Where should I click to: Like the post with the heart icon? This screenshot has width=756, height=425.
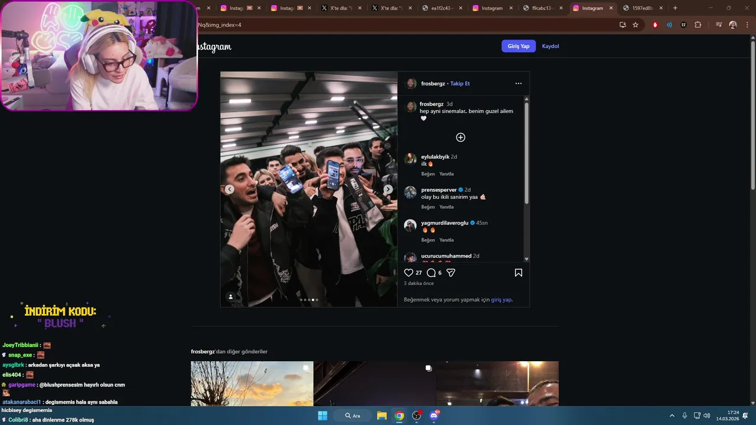[x=409, y=273]
